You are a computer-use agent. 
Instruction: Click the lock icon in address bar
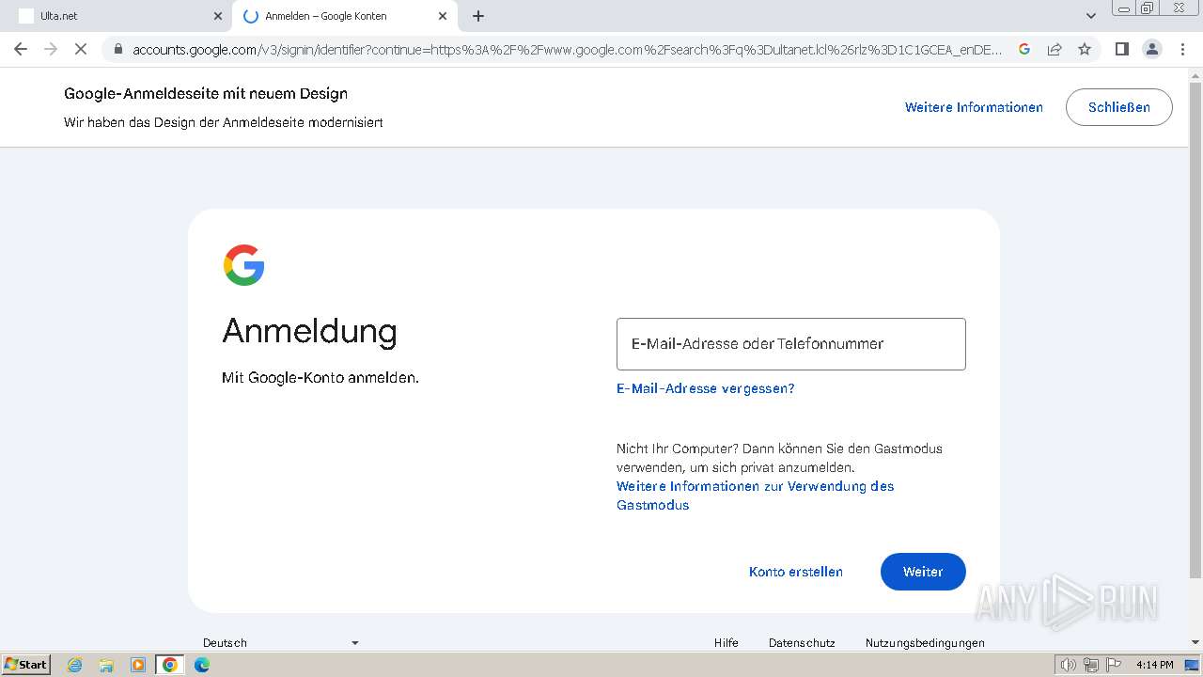click(117, 49)
